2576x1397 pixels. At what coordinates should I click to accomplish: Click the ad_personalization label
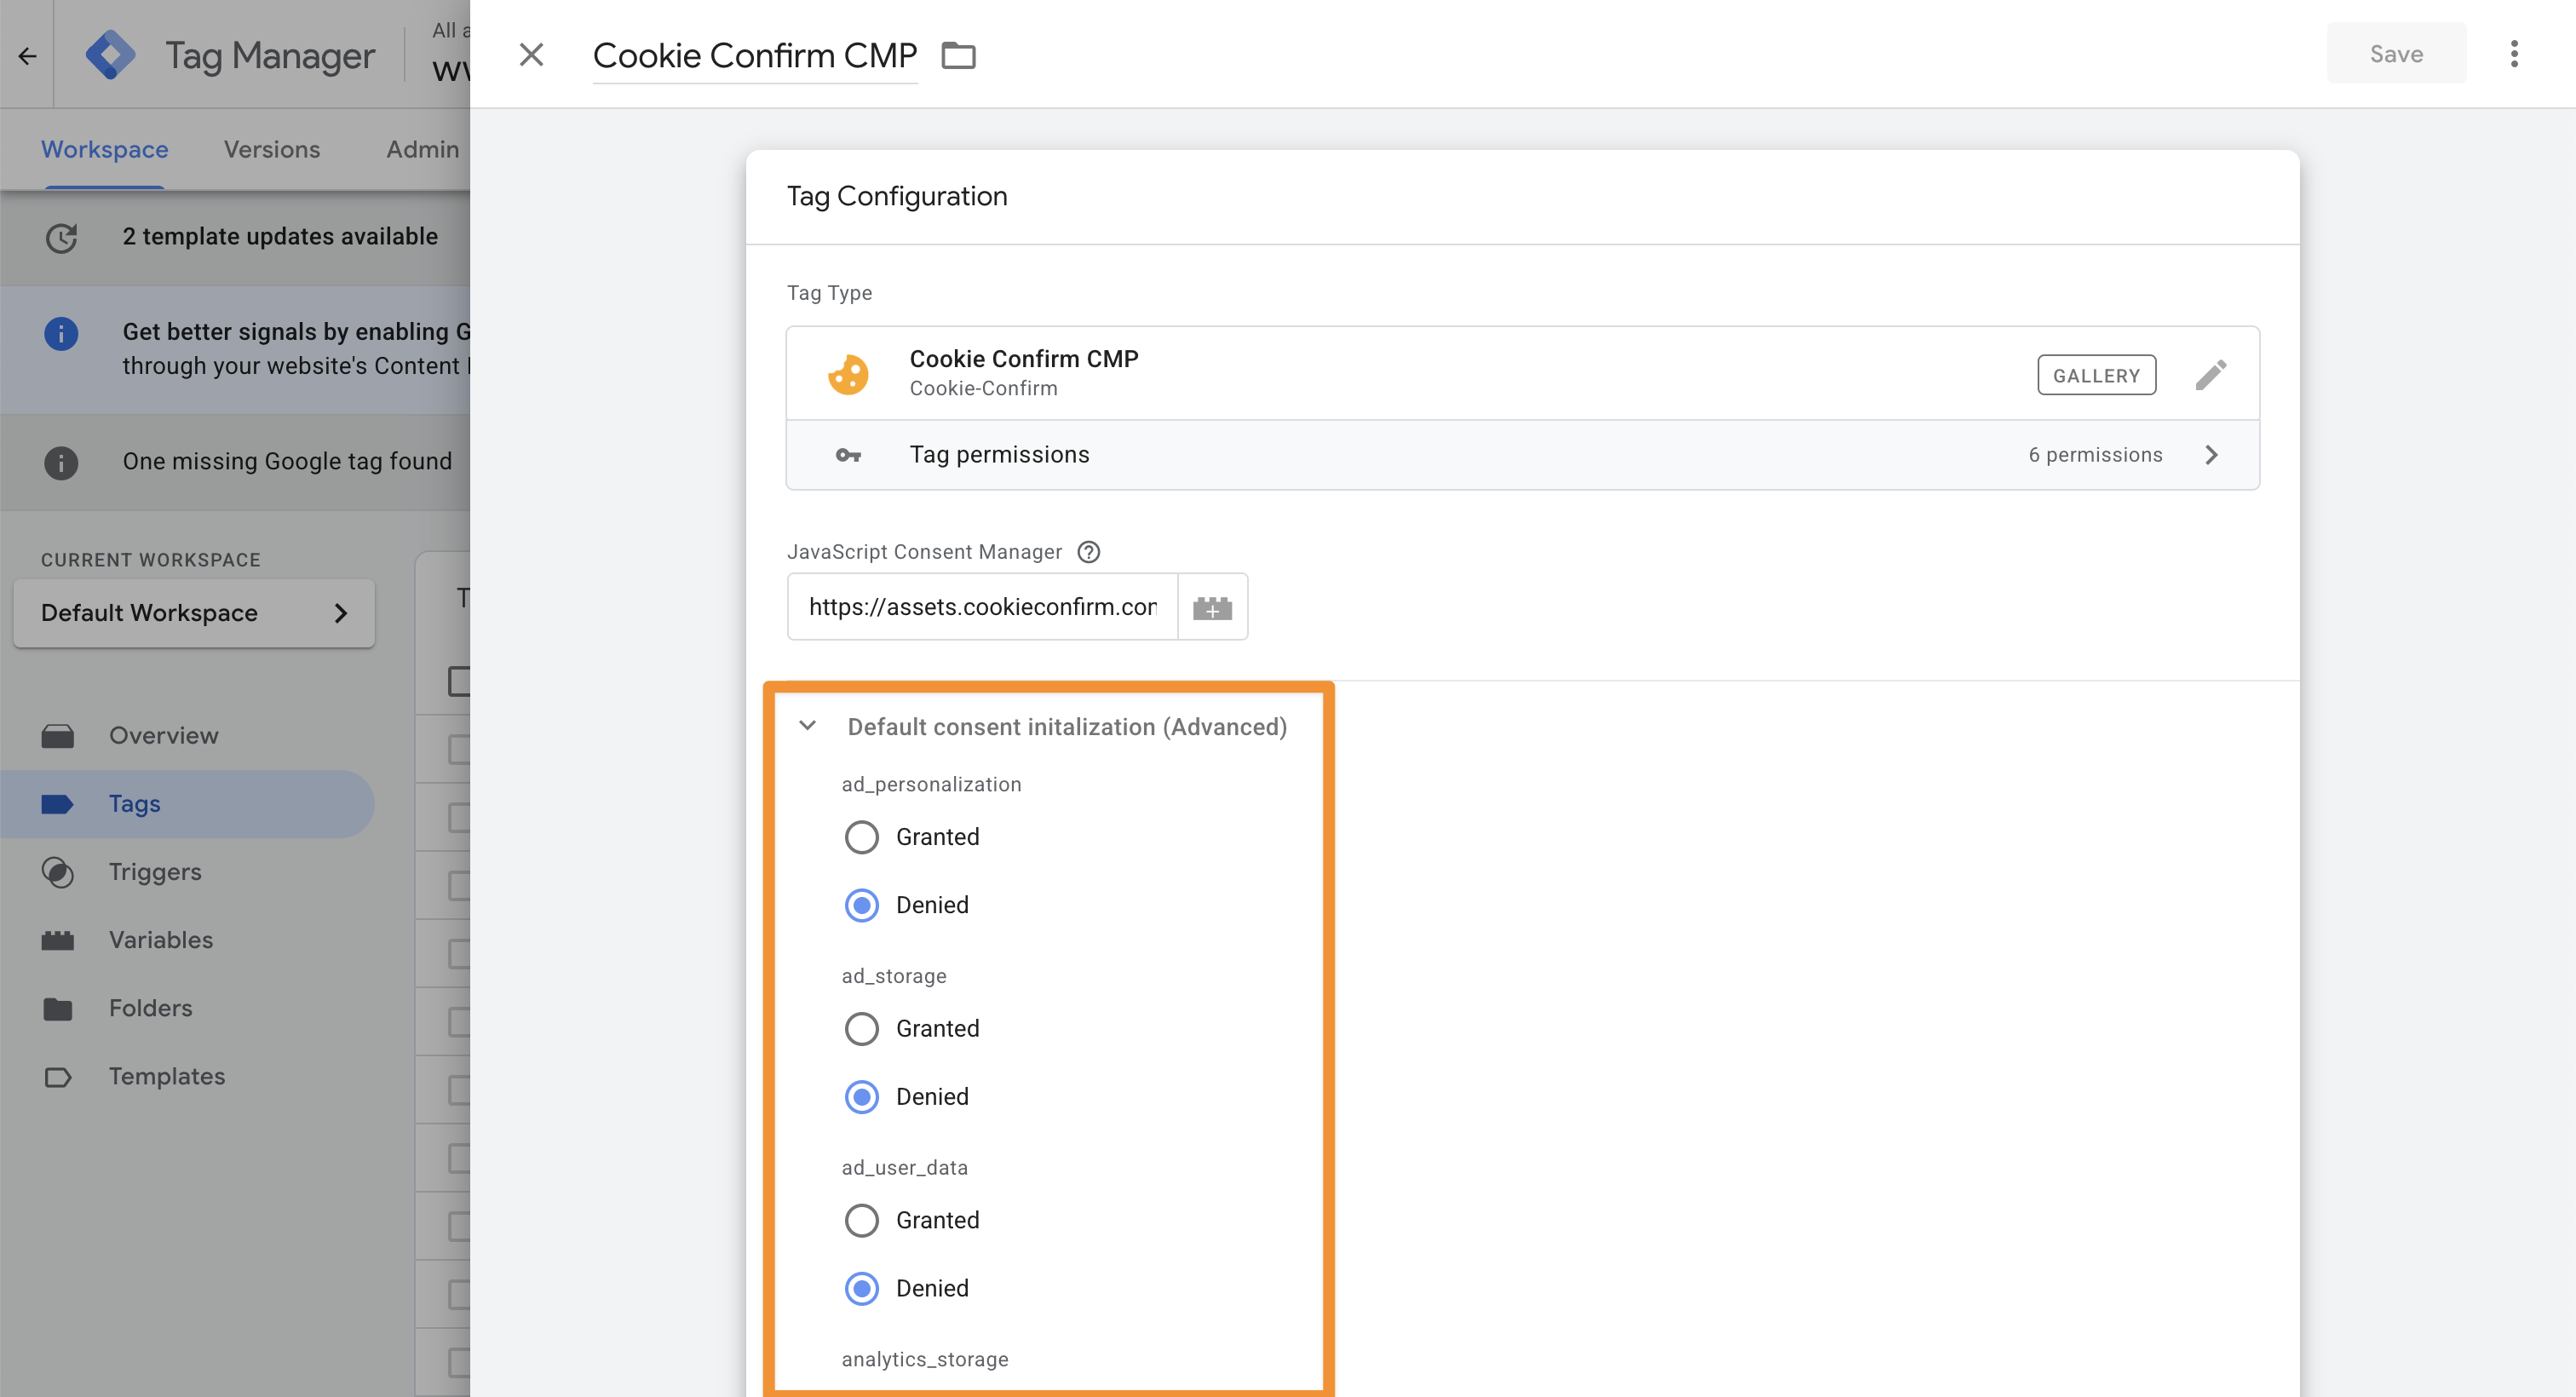(x=931, y=784)
